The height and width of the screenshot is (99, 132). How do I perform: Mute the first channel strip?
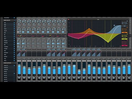(20, 61)
